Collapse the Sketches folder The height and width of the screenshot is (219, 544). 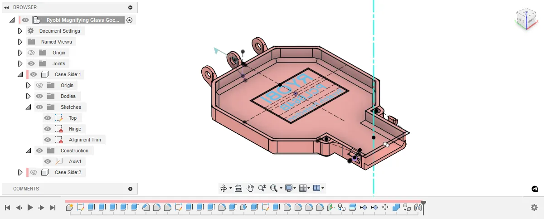click(28, 107)
